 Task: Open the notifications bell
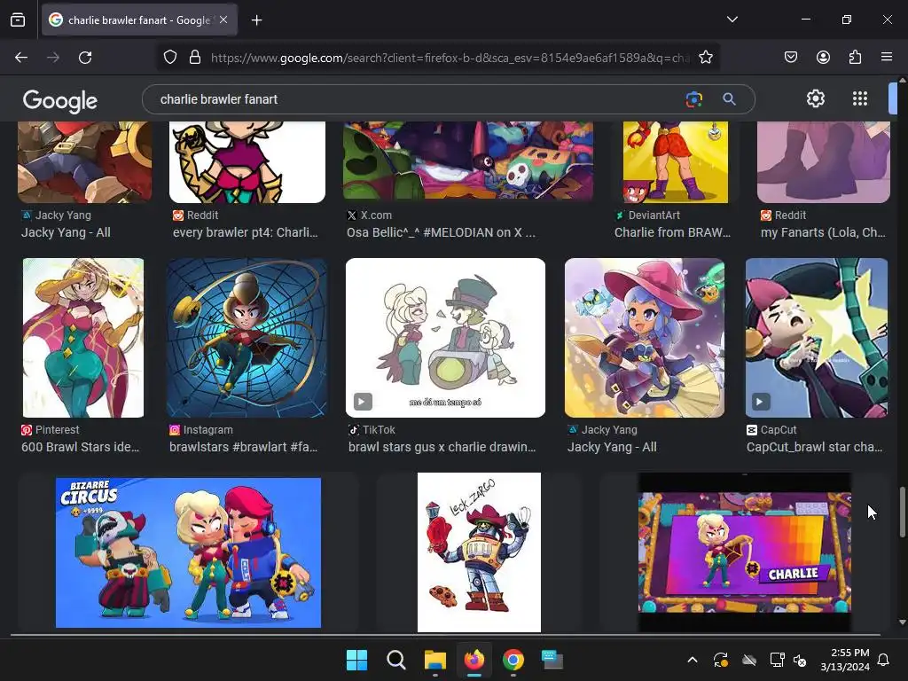click(x=883, y=660)
